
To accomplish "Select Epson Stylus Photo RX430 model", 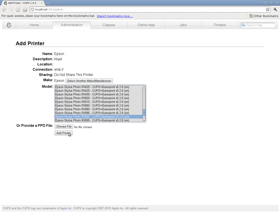I will point(99,94).
